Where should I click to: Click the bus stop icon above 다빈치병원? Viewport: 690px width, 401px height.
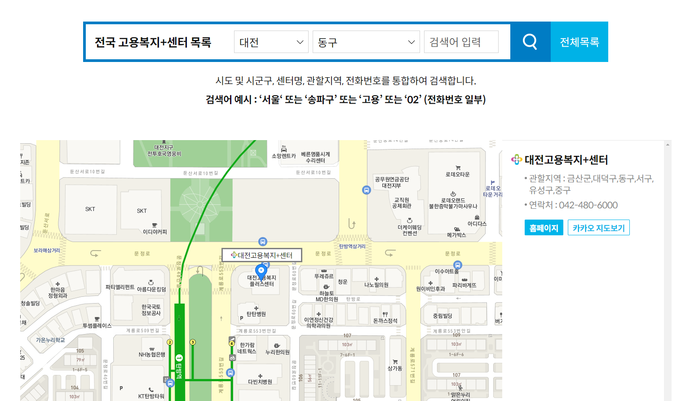pos(230,373)
